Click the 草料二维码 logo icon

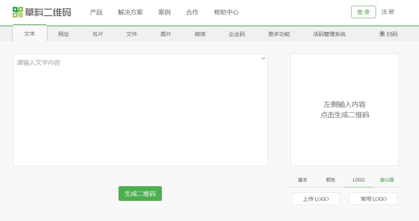(x=18, y=12)
